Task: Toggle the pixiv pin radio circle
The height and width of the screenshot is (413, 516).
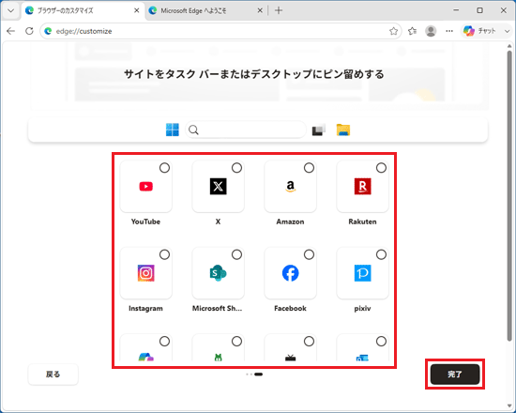Action: tap(381, 254)
